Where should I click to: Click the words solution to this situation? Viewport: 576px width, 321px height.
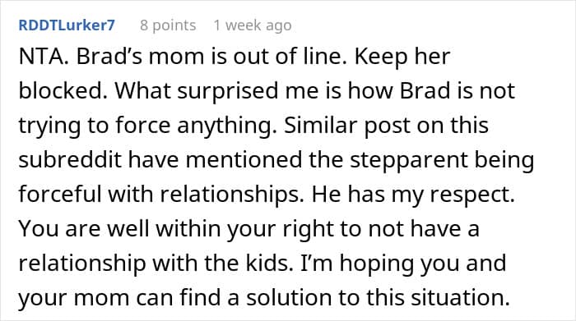pyautogui.click(x=378, y=297)
